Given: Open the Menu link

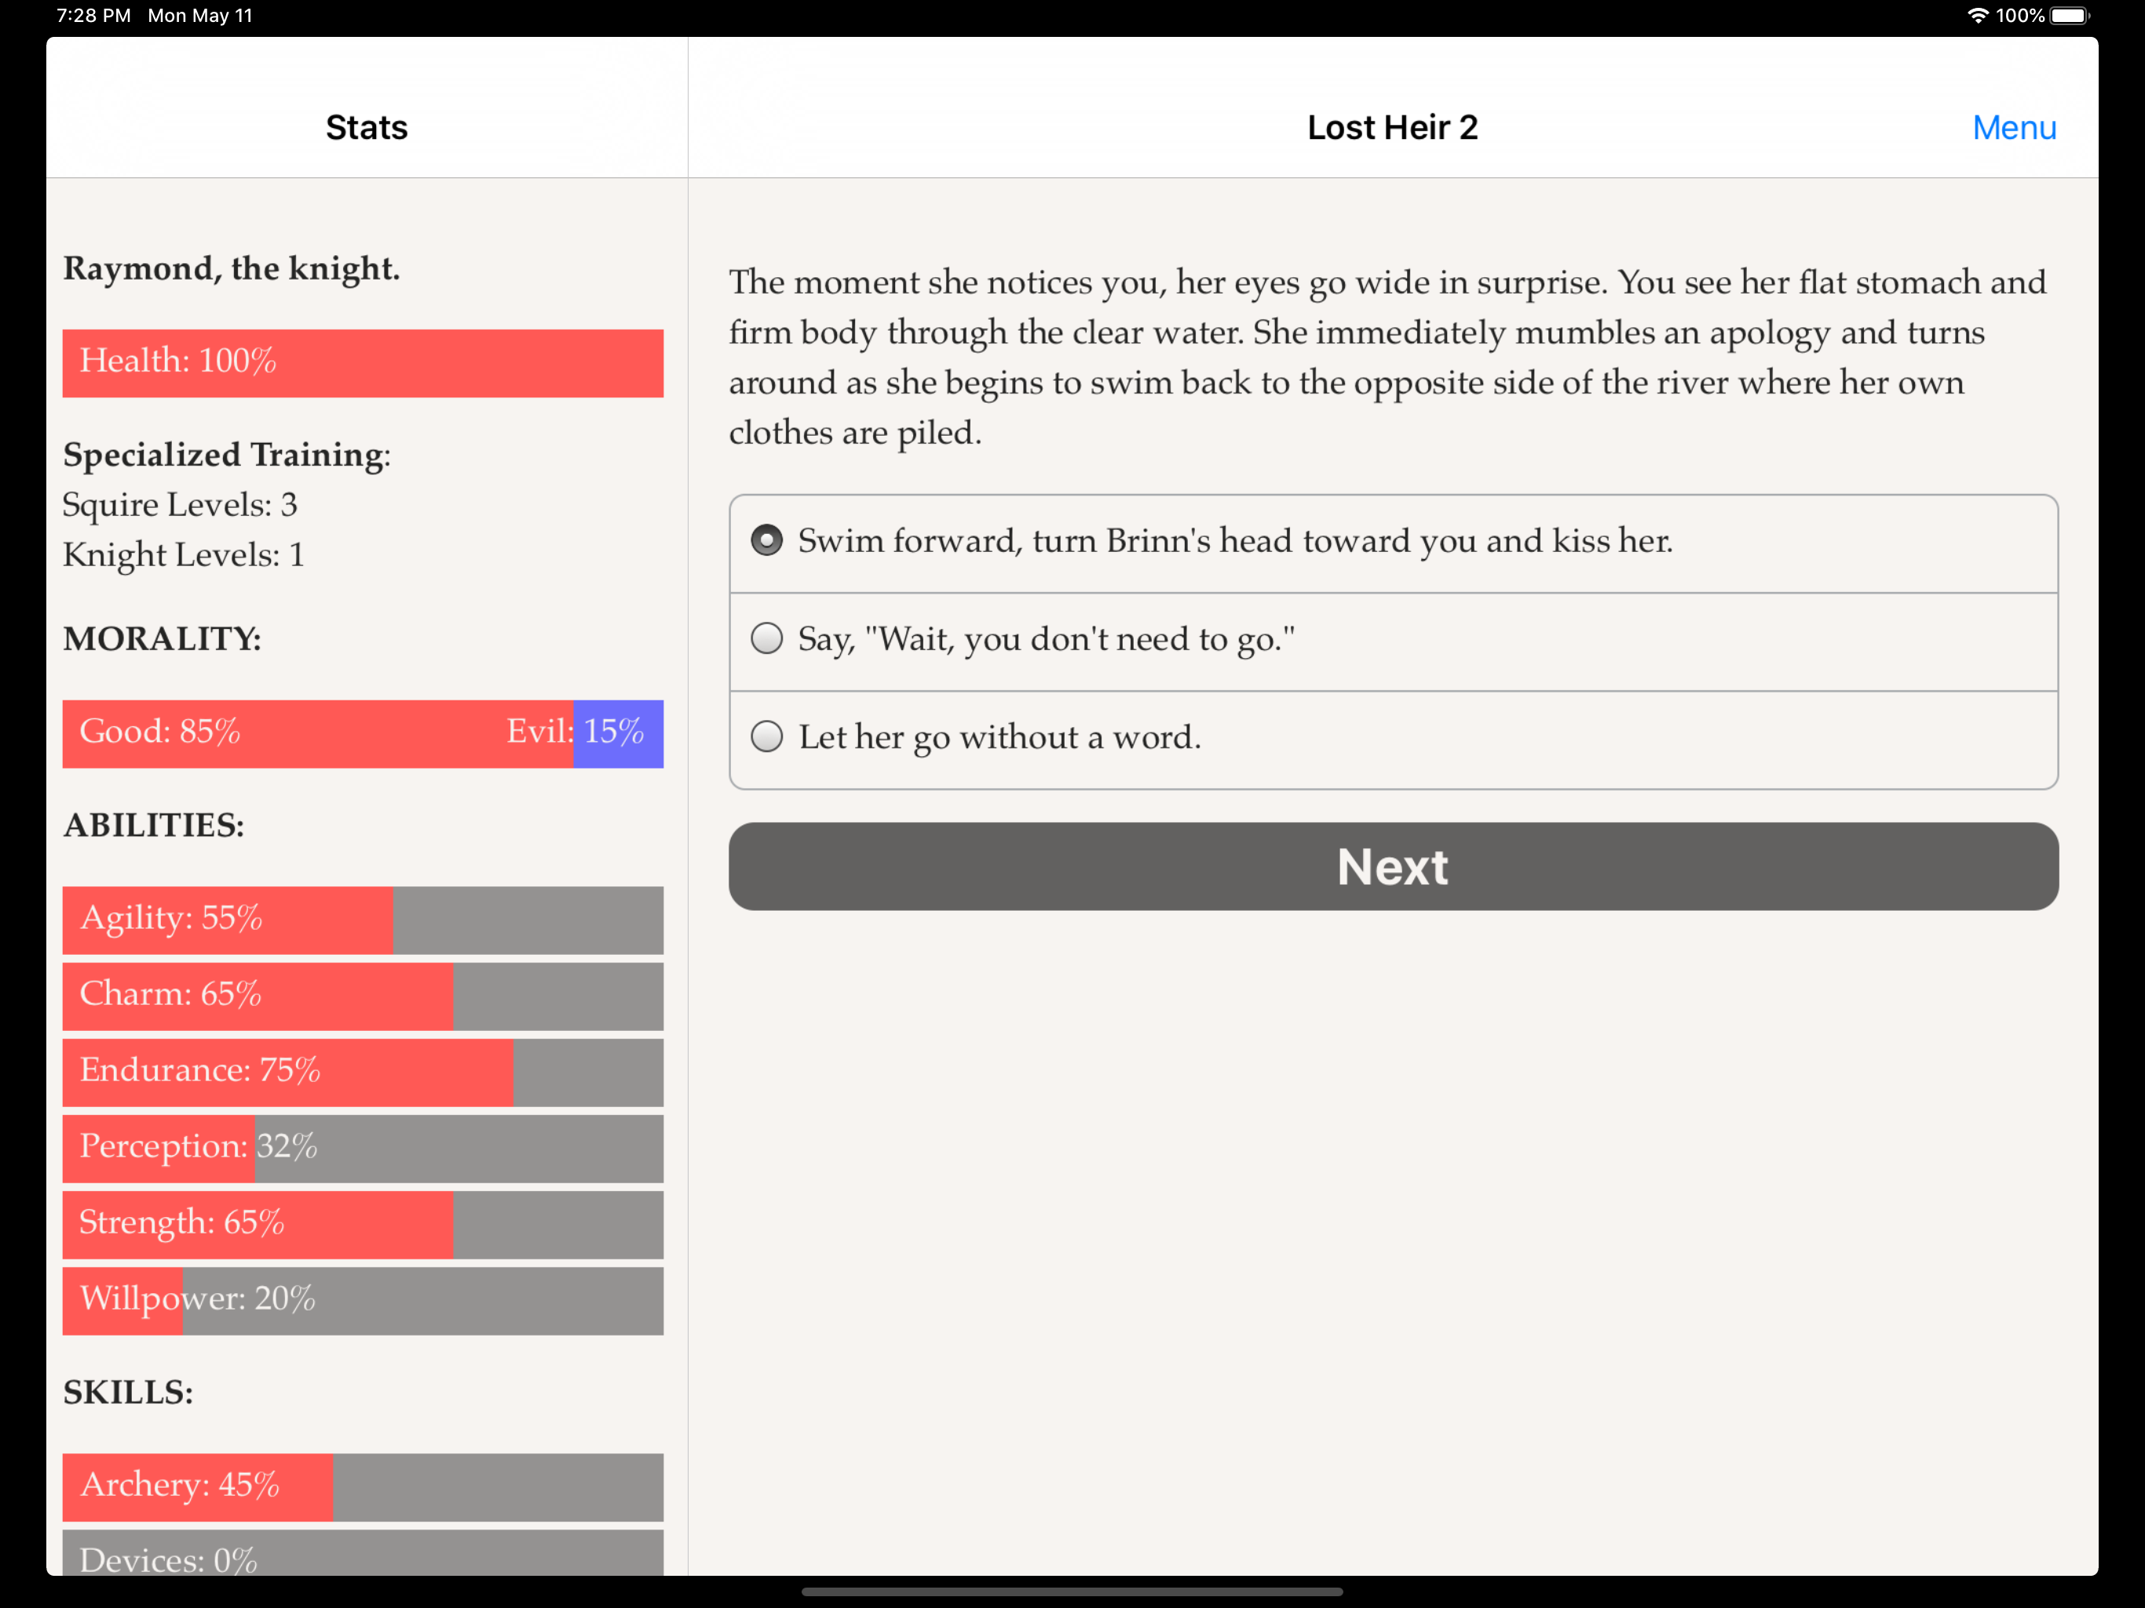Looking at the screenshot, I should 2013,127.
